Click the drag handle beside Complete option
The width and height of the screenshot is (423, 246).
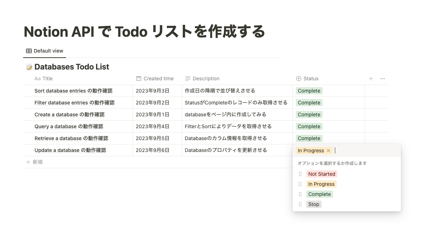300,194
